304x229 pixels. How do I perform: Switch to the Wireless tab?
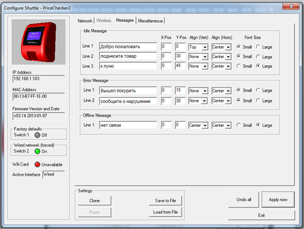(x=104, y=20)
